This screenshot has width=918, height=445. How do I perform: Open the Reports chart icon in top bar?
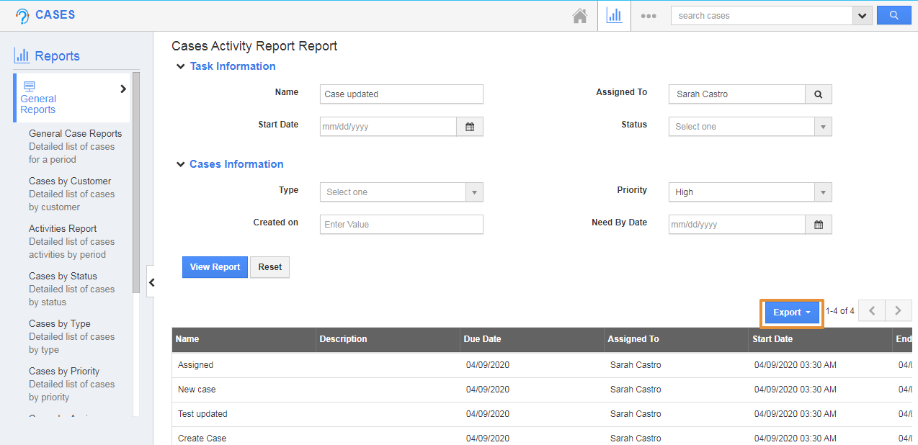click(614, 15)
